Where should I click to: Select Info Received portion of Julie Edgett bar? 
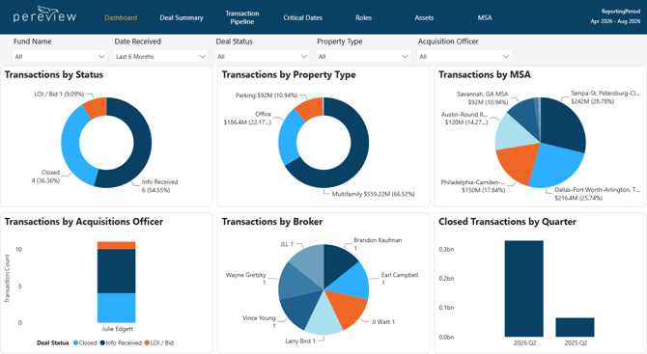116,271
